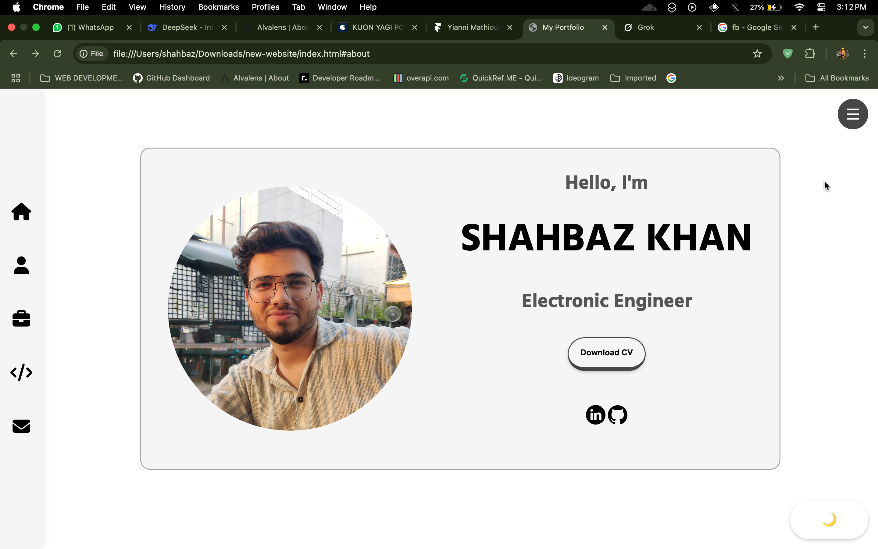Open Chrome three-dot menu
This screenshot has height=549, width=878.
point(865,54)
